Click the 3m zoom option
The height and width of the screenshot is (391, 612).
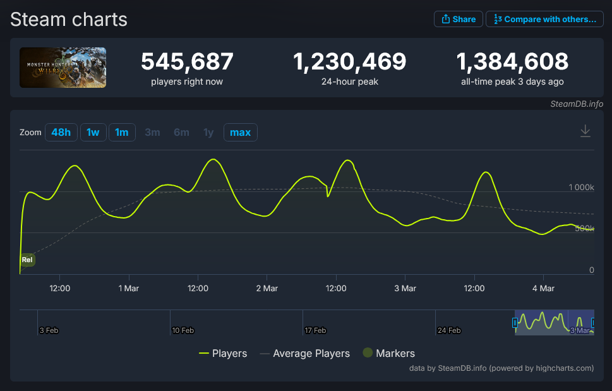(x=152, y=132)
